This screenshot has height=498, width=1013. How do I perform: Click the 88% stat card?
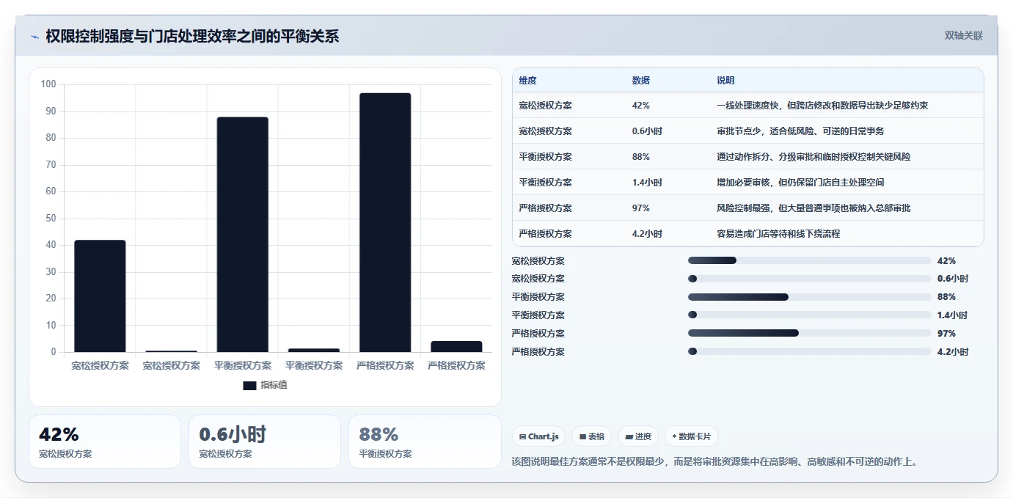pos(425,442)
